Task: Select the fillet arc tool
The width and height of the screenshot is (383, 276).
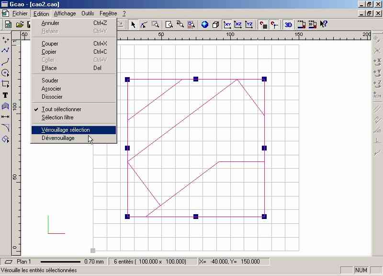Action: [5, 128]
